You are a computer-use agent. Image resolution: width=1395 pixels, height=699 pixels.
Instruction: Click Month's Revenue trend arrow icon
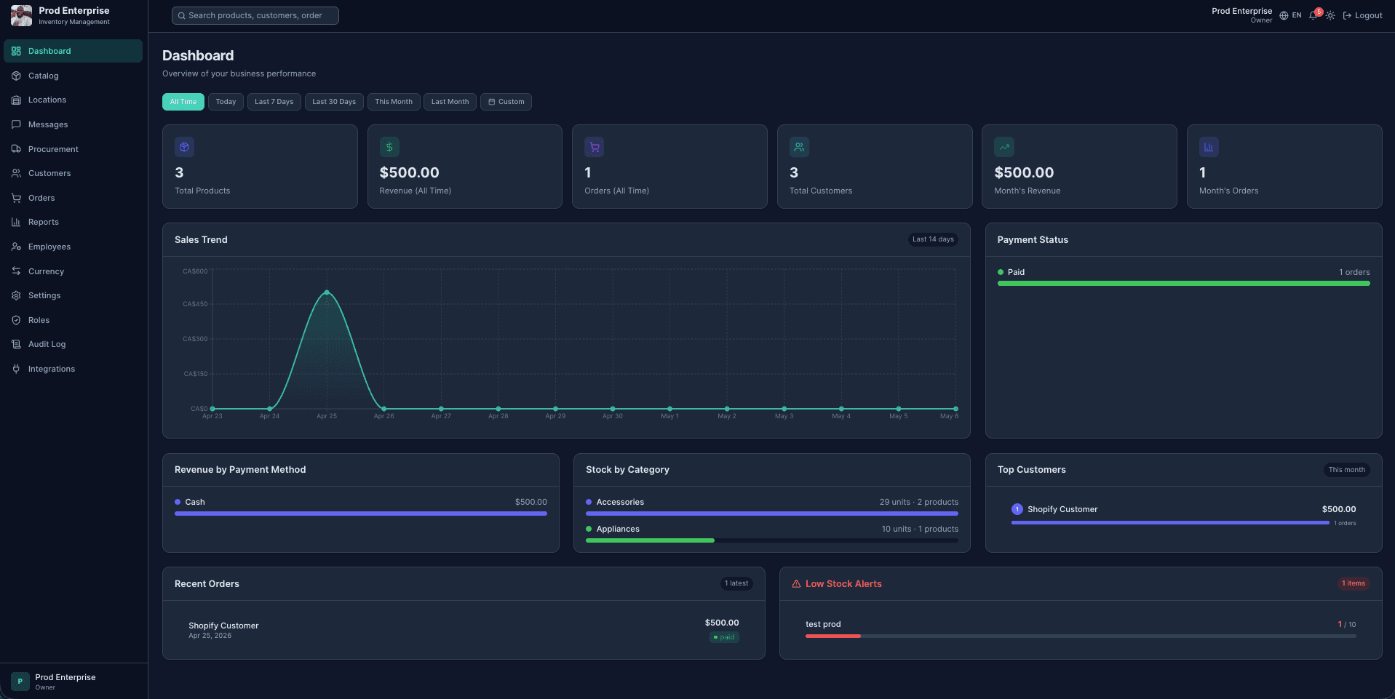click(1004, 147)
